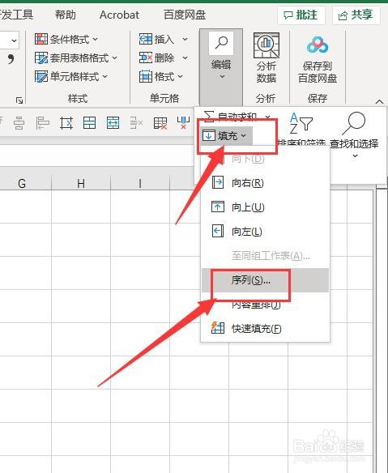Click the Insert (插入) cells icon

[x=146, y=39]
